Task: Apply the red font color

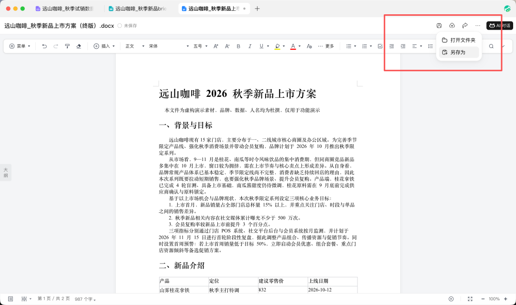Action: click(x=293, y=46)
